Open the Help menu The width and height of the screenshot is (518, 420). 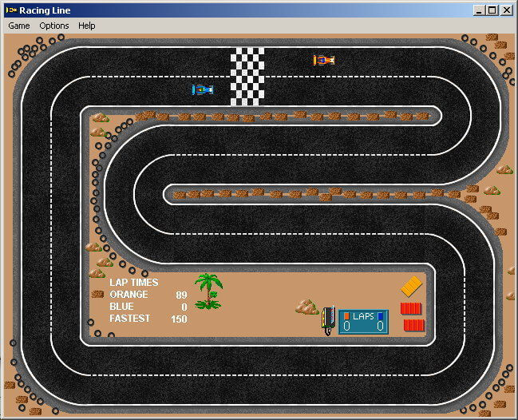click(86, 26)
